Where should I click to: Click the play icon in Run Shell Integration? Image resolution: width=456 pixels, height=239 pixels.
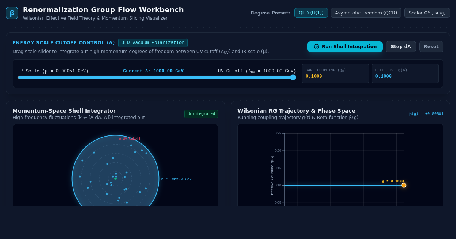pyautogui.click(x=317, y=47)
